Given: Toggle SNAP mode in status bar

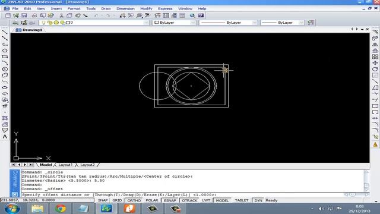Looking at the screenshot, I should (x=103, y=200).
